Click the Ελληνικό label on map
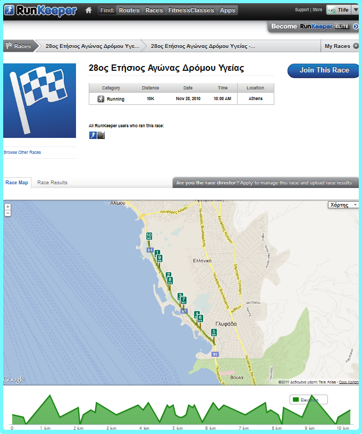The width and height of the screenshot is (362, 434). coord(203,261)
